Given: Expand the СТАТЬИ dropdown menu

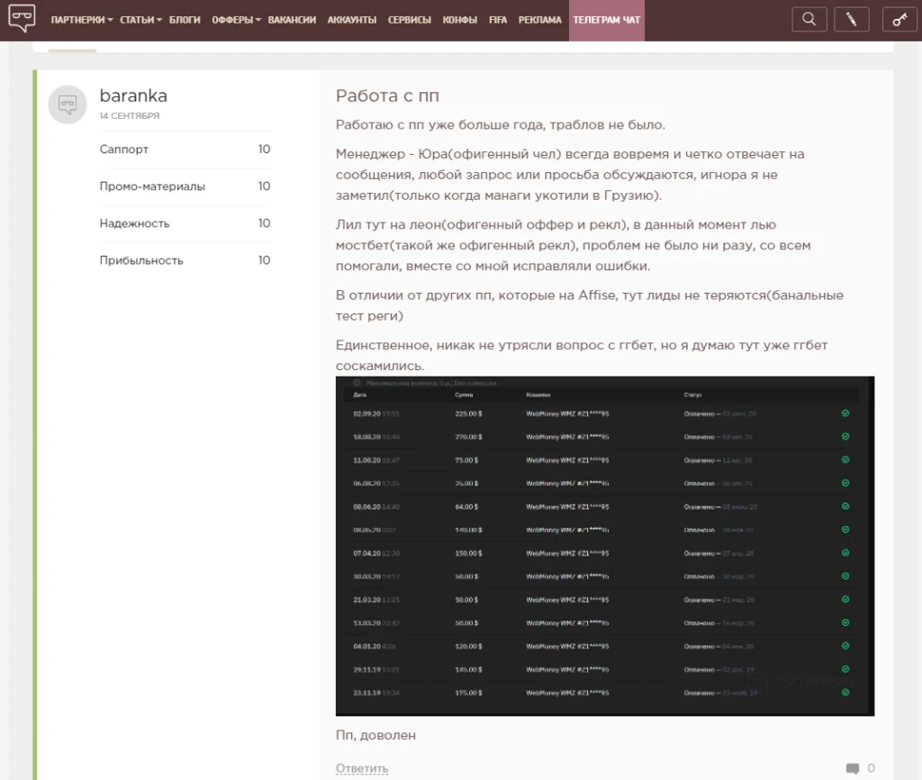Looking at the screenshot, I should [x=140, y=20].
